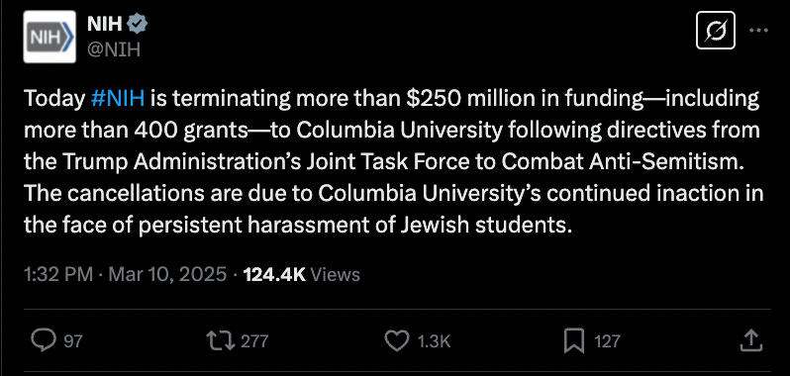The width and height of the screenshot is (790, 376).
Task: Click the share upload arrow icon
Action: 750,340
